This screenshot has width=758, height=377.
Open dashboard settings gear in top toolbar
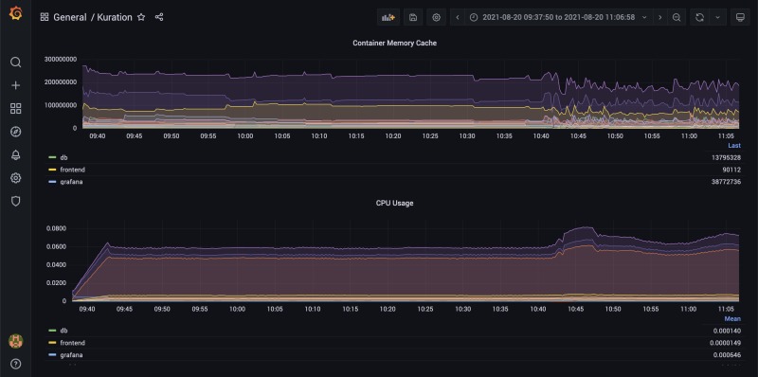click(x=436, y=17)
